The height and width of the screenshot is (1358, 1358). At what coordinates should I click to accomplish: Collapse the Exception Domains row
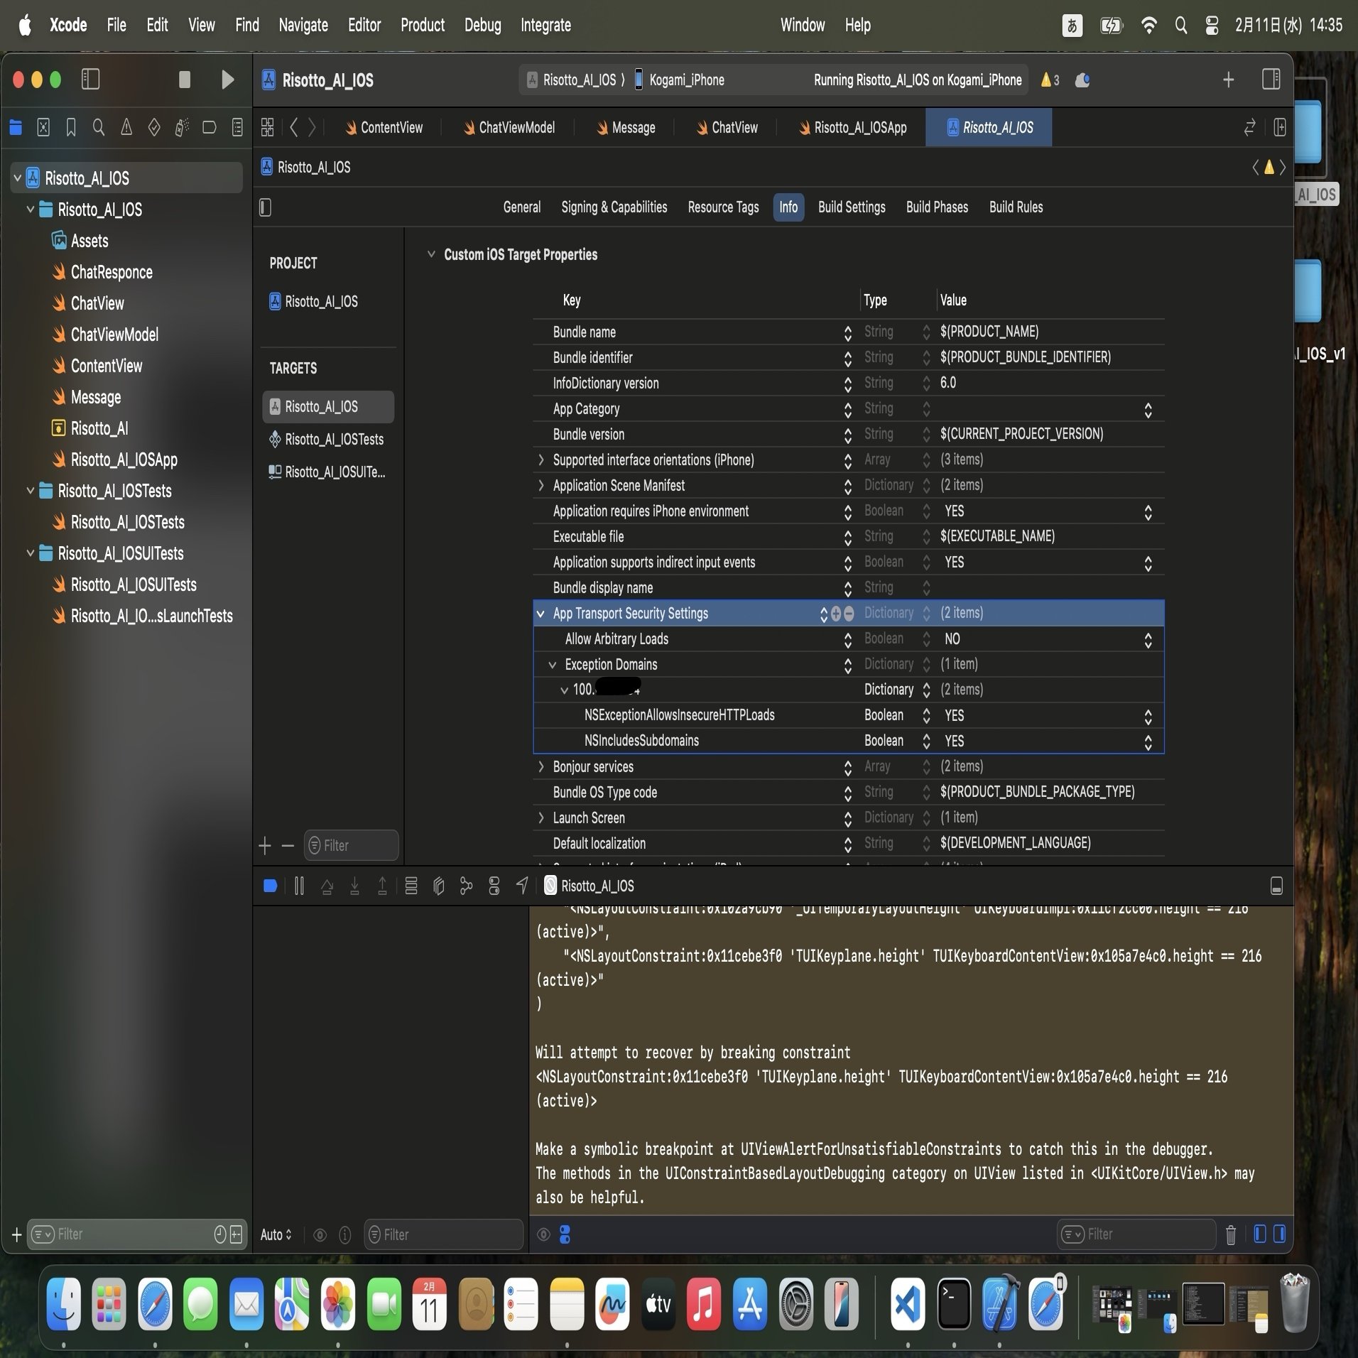click(553, 665)
